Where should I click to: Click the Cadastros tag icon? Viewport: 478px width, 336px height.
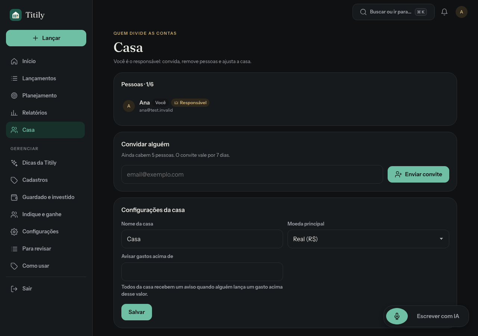point(14,180)
